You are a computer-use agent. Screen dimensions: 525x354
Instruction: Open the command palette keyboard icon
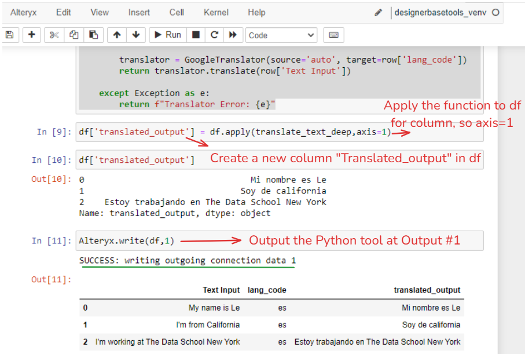[333, 35]
